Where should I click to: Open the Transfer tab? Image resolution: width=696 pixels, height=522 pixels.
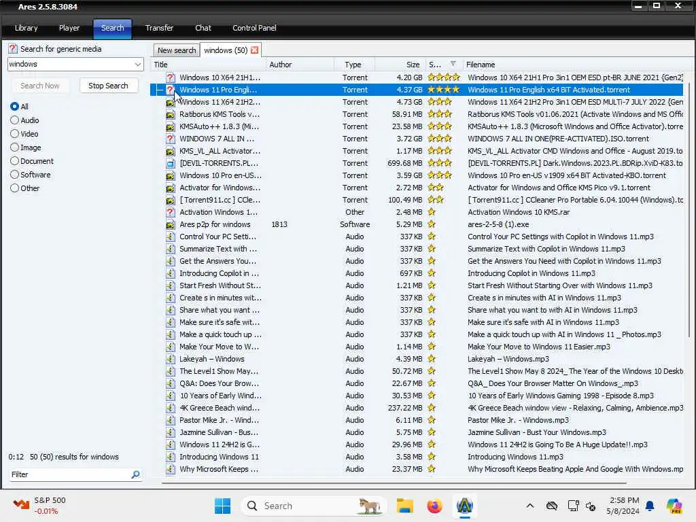[x=159, y=28]
